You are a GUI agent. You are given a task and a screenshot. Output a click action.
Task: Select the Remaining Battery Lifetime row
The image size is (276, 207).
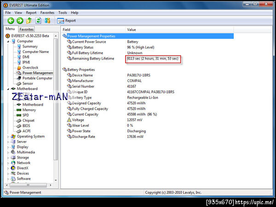(x=148, y=59)
